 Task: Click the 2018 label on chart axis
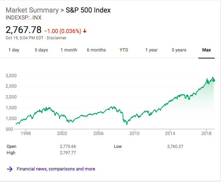[x=207, y=133]
